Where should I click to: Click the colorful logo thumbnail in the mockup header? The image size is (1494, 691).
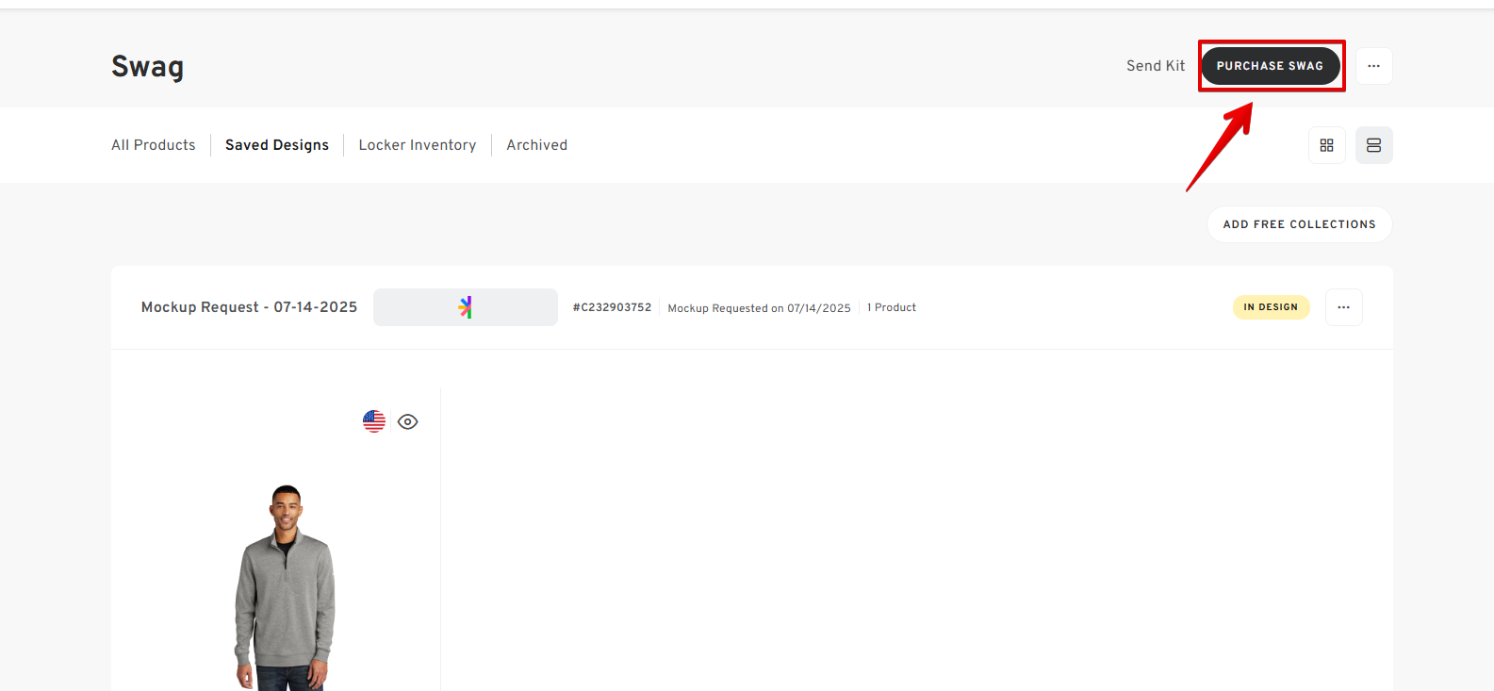coord(466,307)
